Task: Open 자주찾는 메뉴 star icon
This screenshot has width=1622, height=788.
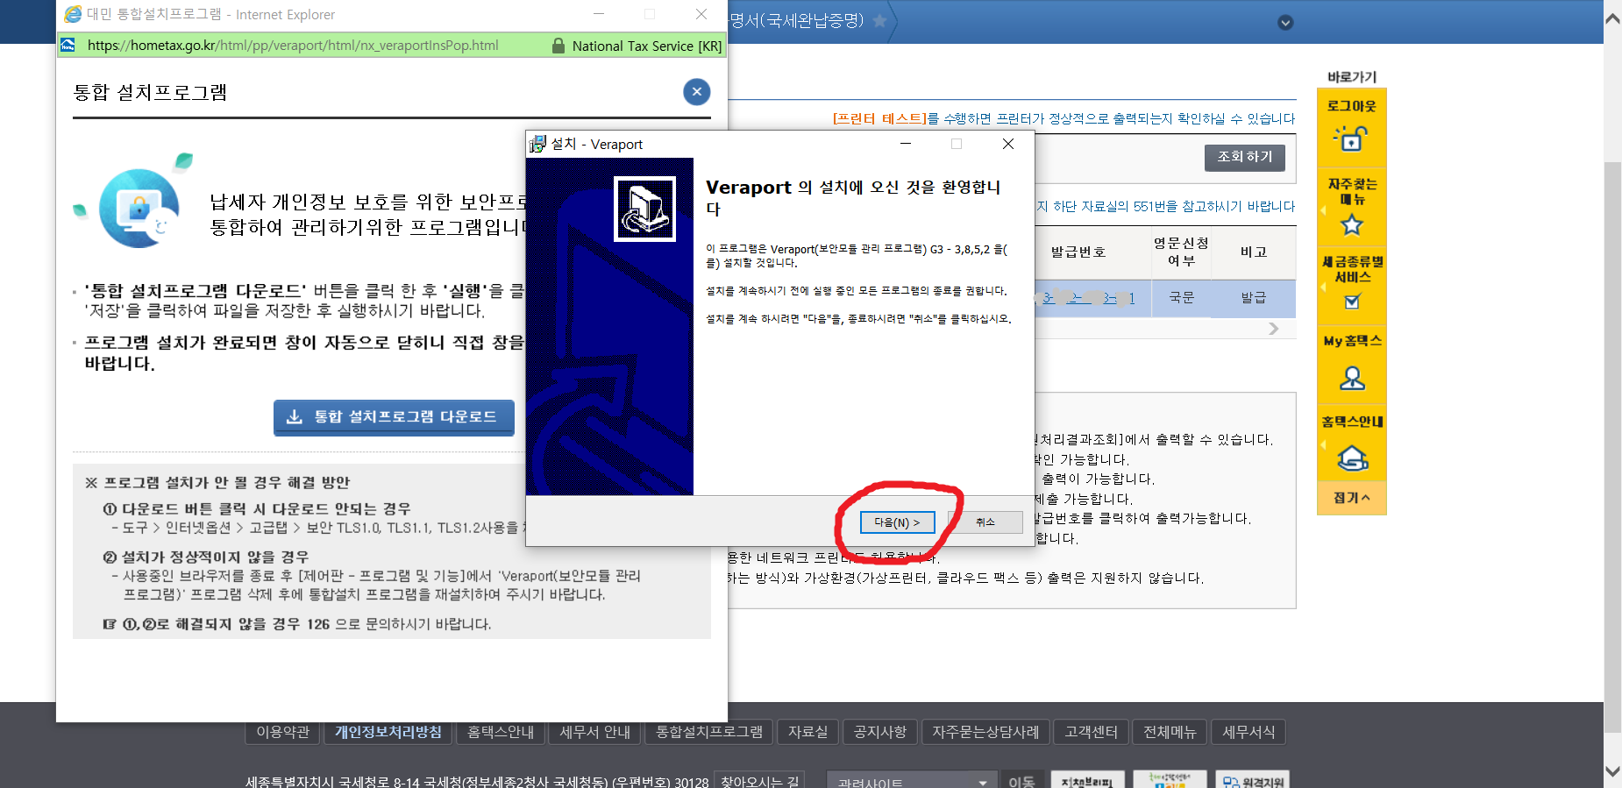Action: pos(1352,225)
